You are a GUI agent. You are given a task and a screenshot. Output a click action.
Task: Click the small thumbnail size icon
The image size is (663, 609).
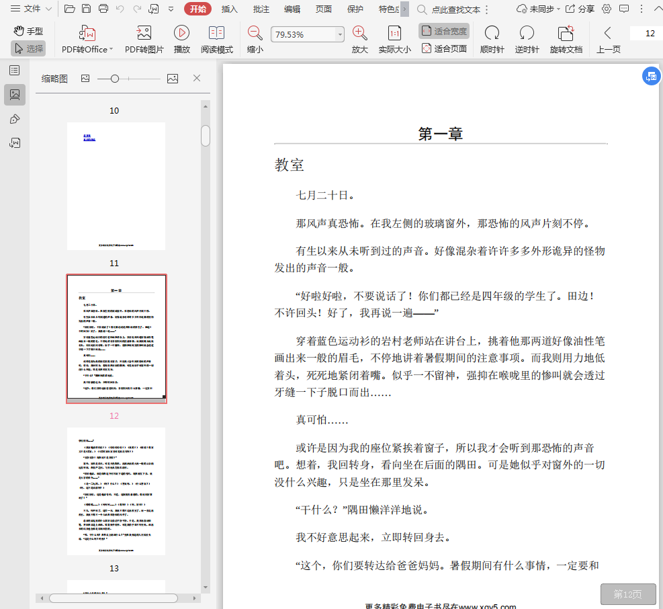85,78
